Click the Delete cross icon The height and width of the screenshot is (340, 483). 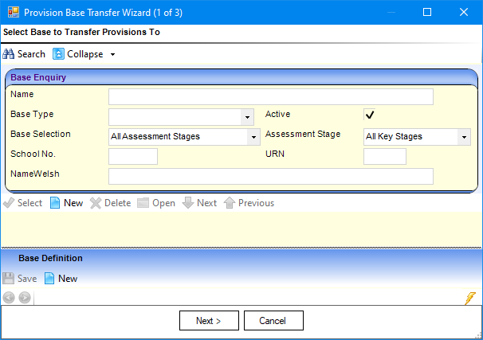coord(96,203)
